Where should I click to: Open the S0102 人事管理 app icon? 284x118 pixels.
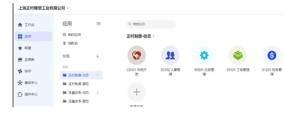pyautogui.click(x=170, y=55)
